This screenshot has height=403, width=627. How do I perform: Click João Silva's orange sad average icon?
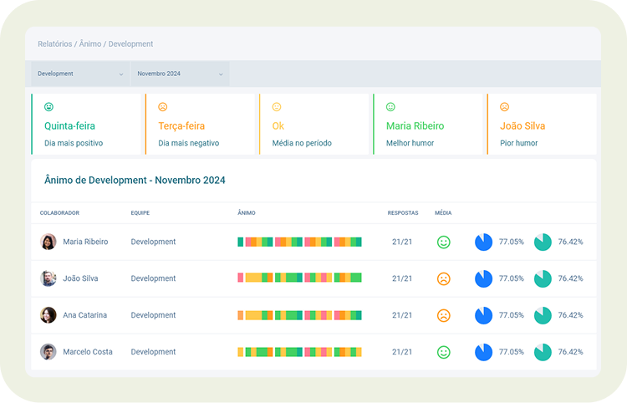pyautogui.click(x=444, y=278)
